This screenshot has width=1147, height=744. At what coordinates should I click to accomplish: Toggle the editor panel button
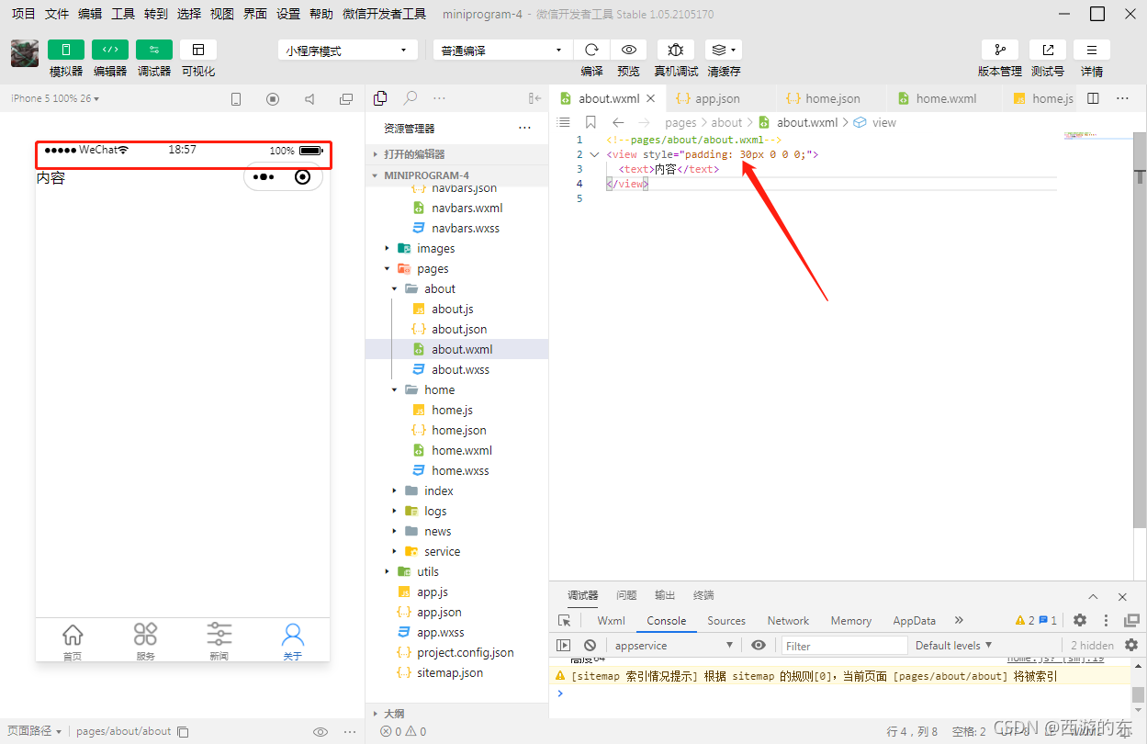point(110,50)
